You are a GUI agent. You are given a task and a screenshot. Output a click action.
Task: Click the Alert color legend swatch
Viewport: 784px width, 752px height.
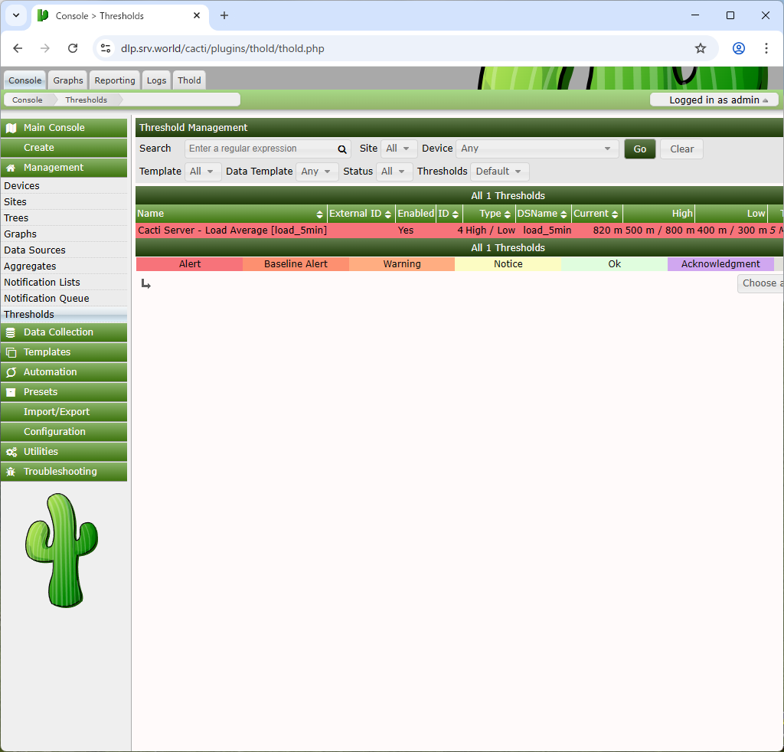[190, 264]
